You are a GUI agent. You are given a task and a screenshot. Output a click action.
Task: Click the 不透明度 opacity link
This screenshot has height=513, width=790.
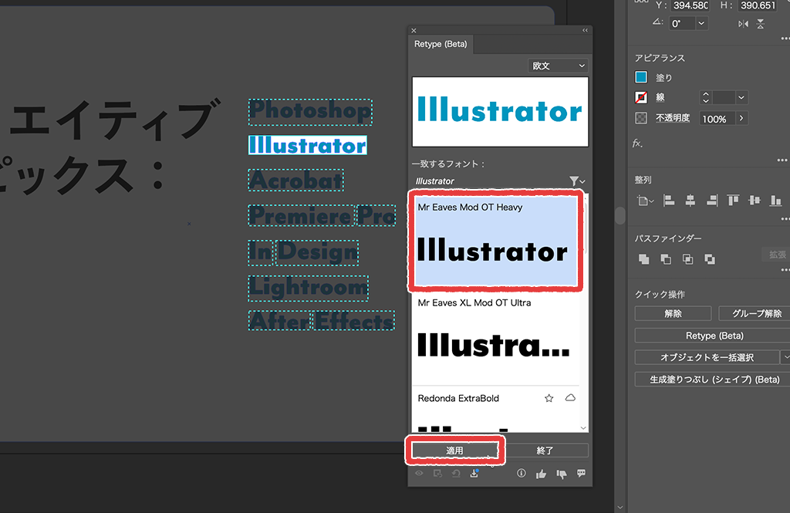(x=673, y=118)
